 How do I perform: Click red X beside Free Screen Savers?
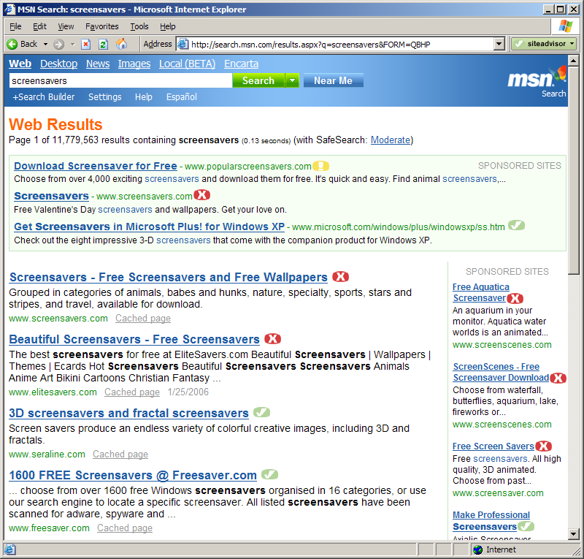tap(543, 446)
